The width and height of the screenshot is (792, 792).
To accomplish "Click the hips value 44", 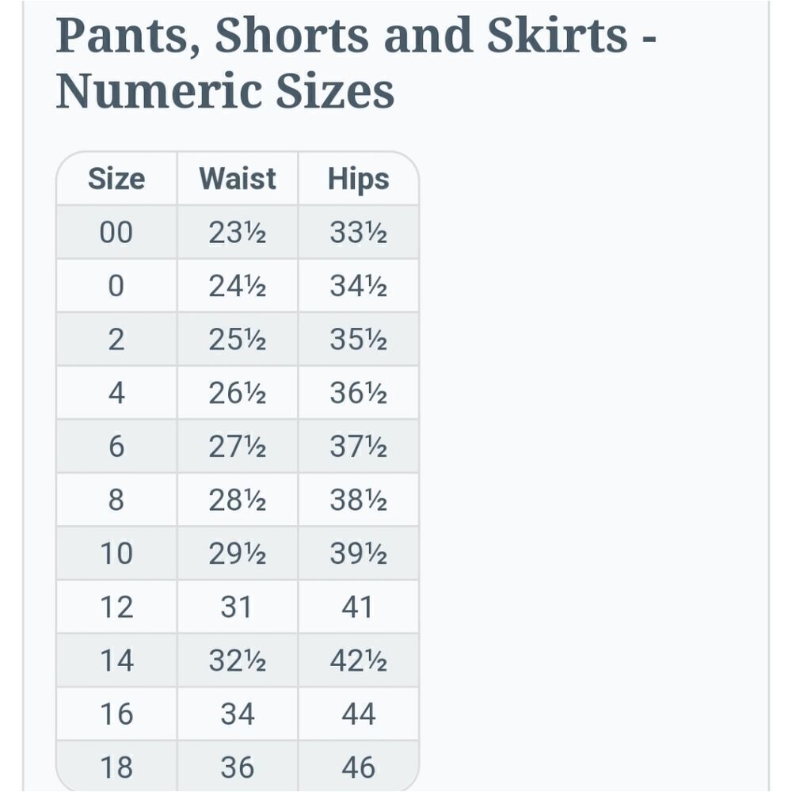I will pos(358,714).
